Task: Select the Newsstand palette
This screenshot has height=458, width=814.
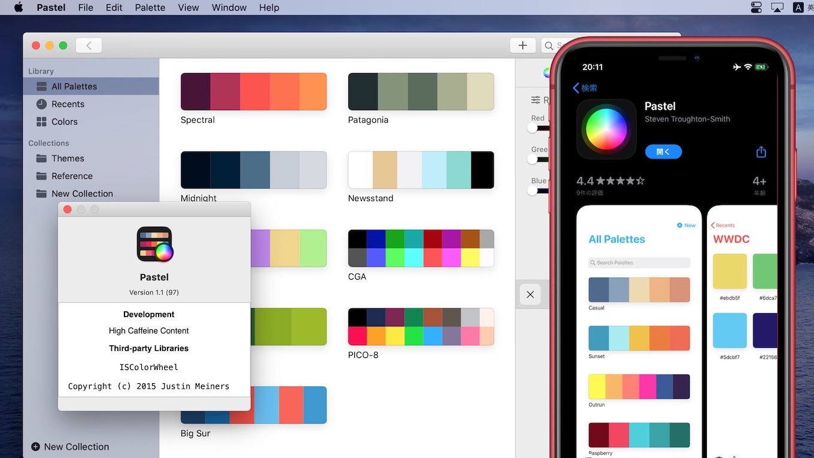Action: (x=421, y=170)
